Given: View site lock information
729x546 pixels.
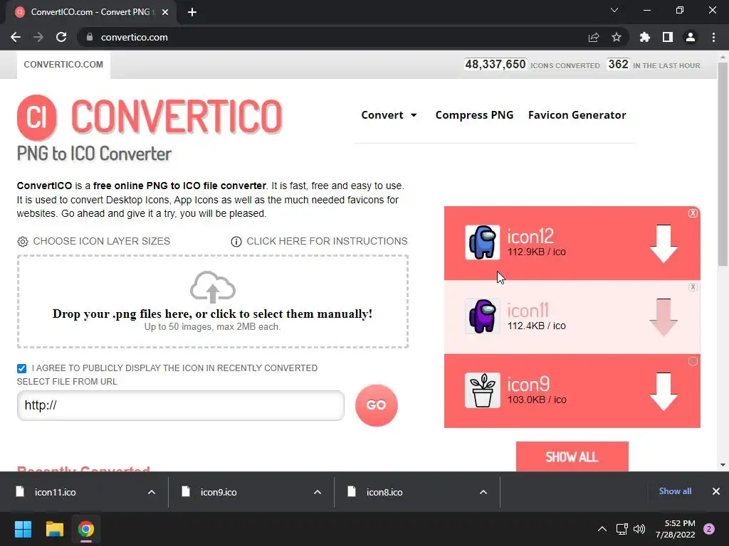Looking at the screenshot, I should click(90, 37).
